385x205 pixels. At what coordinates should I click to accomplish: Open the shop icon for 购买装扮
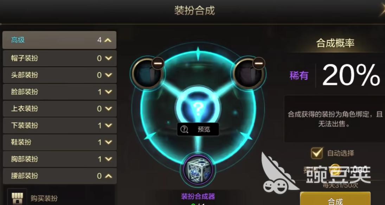click(17, 197)
